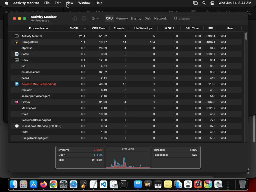
Task: Select the PasswordBreachAgent process row
Action: (126, 120)
